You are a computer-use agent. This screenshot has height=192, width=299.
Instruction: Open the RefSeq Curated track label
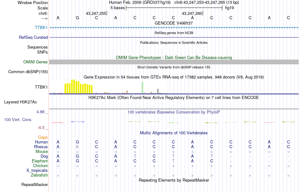point(33,37)
